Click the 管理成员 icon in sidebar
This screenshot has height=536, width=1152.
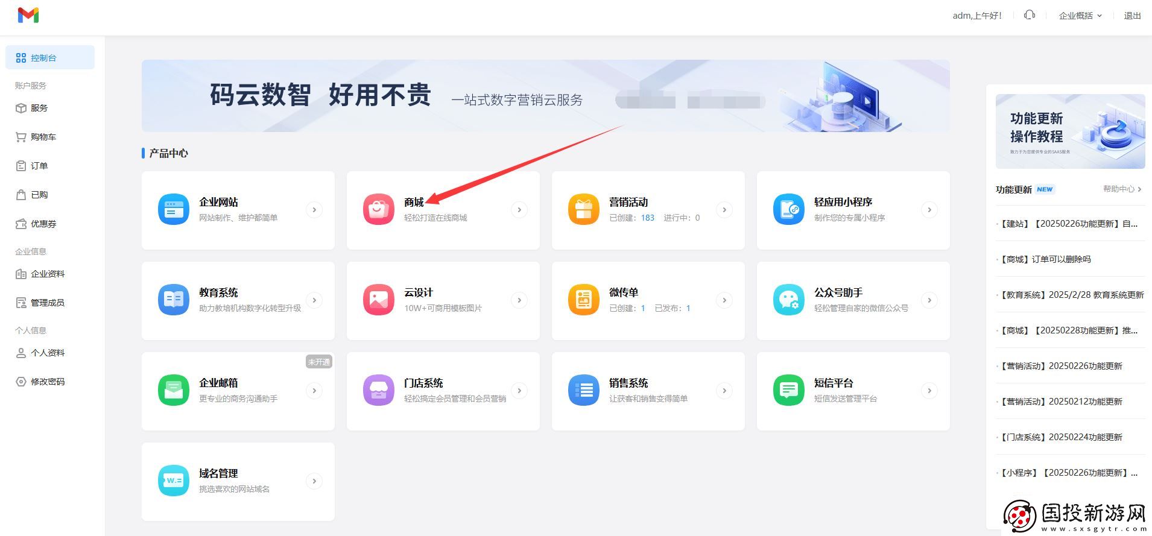(21, 303)
